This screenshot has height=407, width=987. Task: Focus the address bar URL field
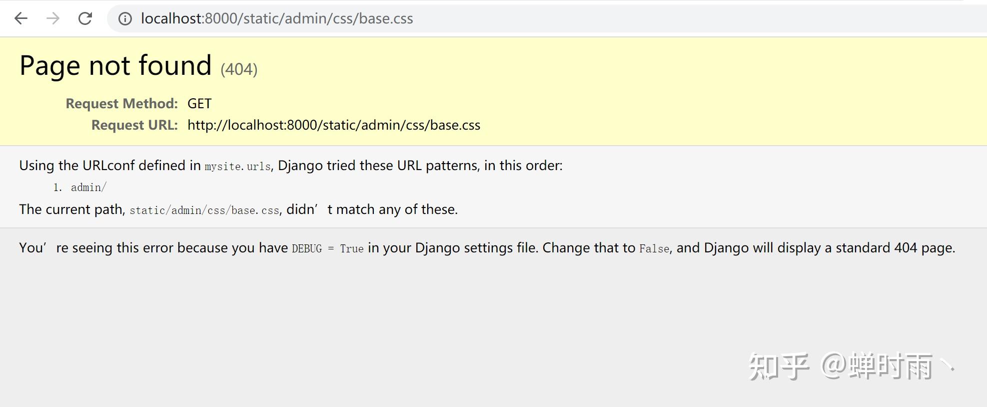tap(277, 19)
